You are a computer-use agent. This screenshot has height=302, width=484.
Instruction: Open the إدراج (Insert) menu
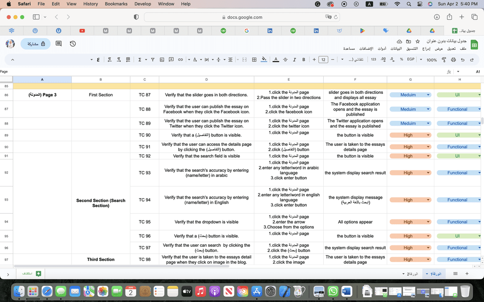[426, 49]
